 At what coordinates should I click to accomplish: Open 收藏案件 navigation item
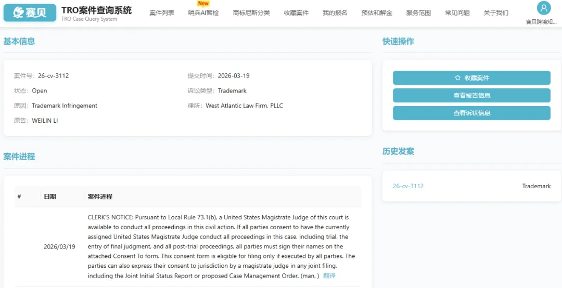coord(296,13)
